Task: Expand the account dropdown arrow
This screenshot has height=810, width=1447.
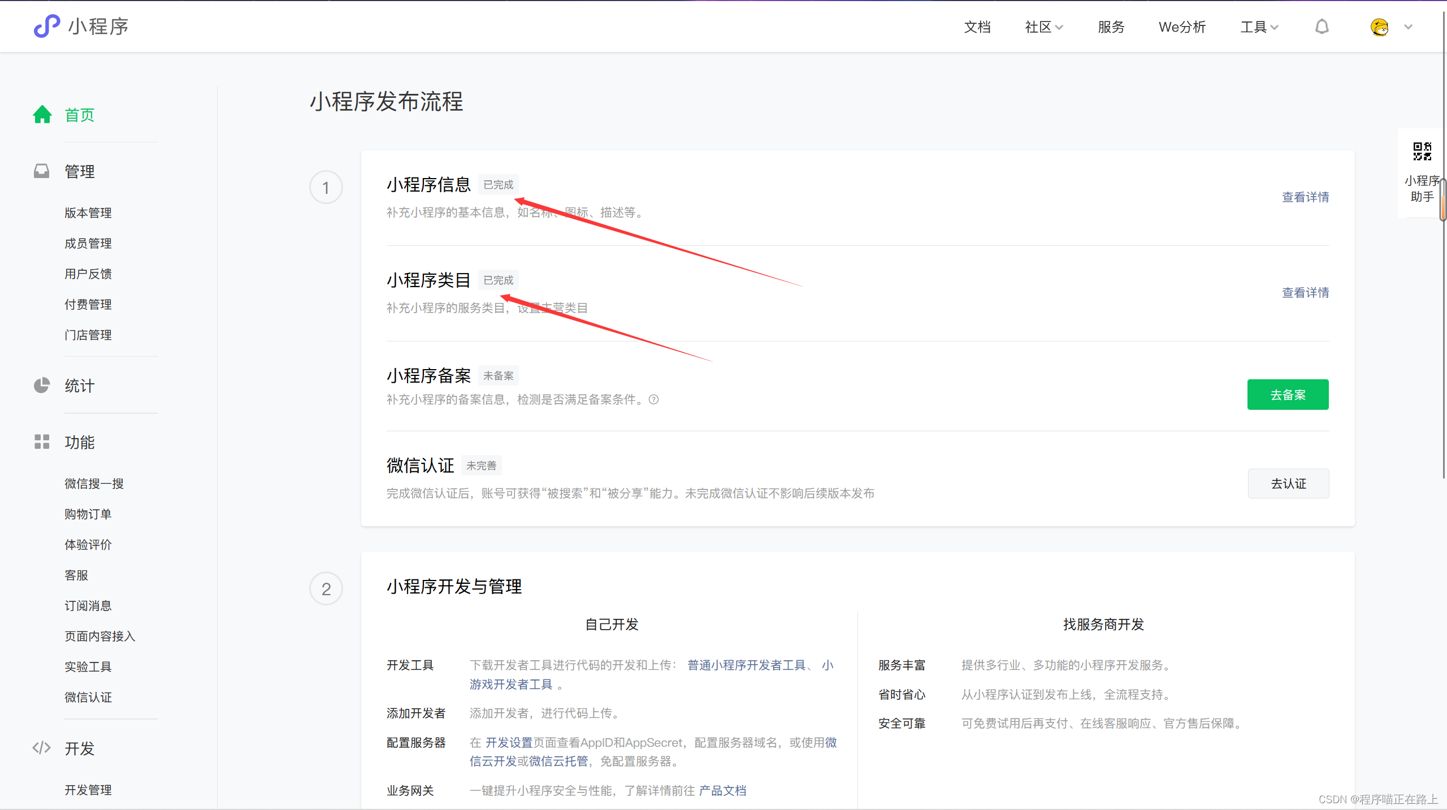Action: (1408, 27)
